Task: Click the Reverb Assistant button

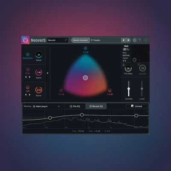Action: 80,40
